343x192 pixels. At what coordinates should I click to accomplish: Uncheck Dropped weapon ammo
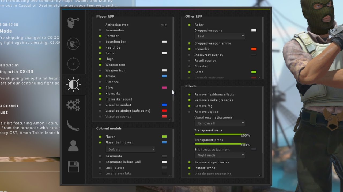[189, 43]
